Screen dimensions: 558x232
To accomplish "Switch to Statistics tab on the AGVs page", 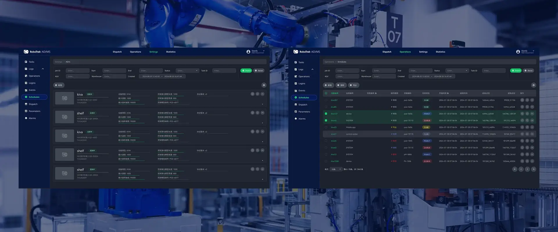I will pos(171,52).
